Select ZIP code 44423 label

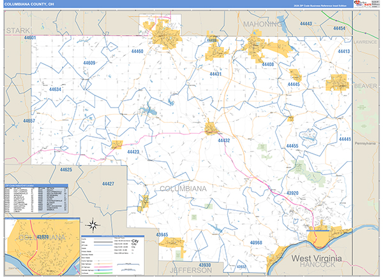pyautogui.click(x=133, y=152)
